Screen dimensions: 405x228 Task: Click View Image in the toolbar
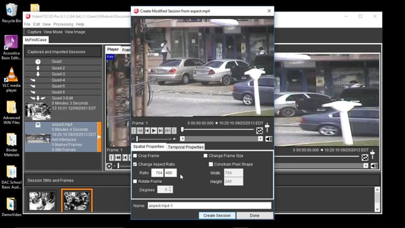[x=75, y=32]
